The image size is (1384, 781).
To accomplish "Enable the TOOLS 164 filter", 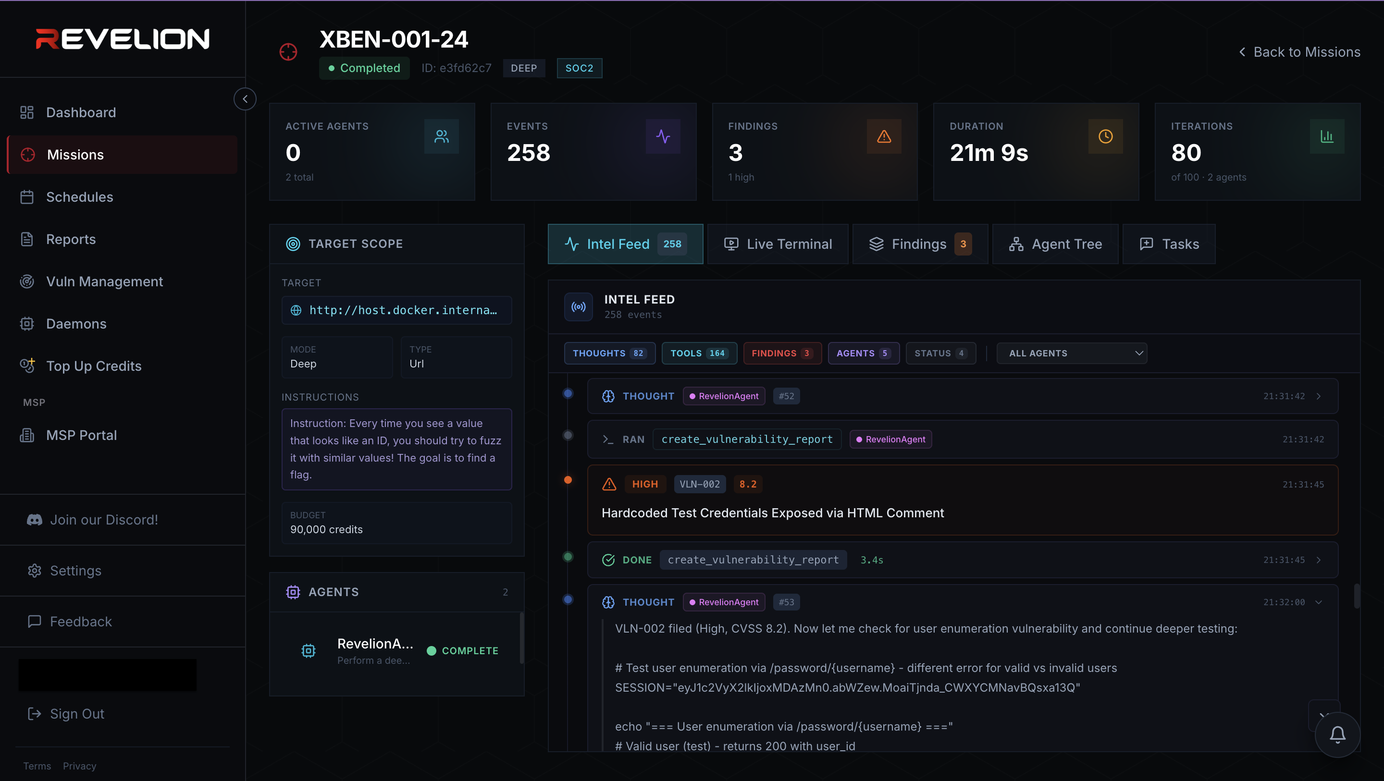I will tap(699, 353).
